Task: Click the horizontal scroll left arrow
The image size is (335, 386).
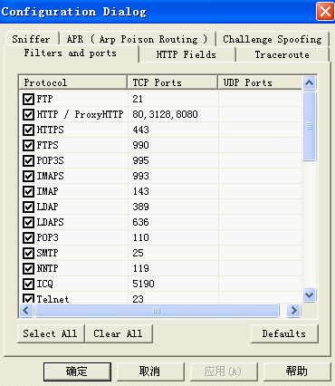Action: (26, 311)
